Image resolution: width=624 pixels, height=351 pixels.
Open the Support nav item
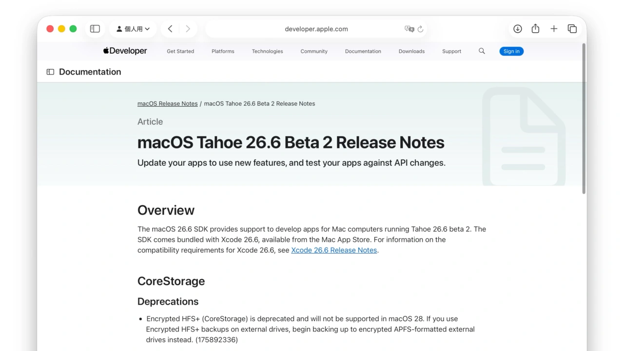[451, 51]
